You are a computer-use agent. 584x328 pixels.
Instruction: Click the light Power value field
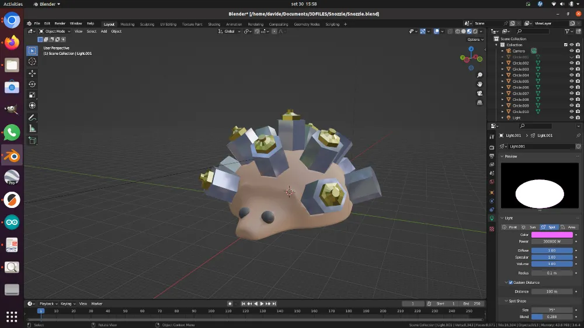click(552, 241)
